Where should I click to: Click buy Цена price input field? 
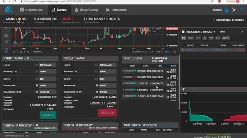pos(28,65)
